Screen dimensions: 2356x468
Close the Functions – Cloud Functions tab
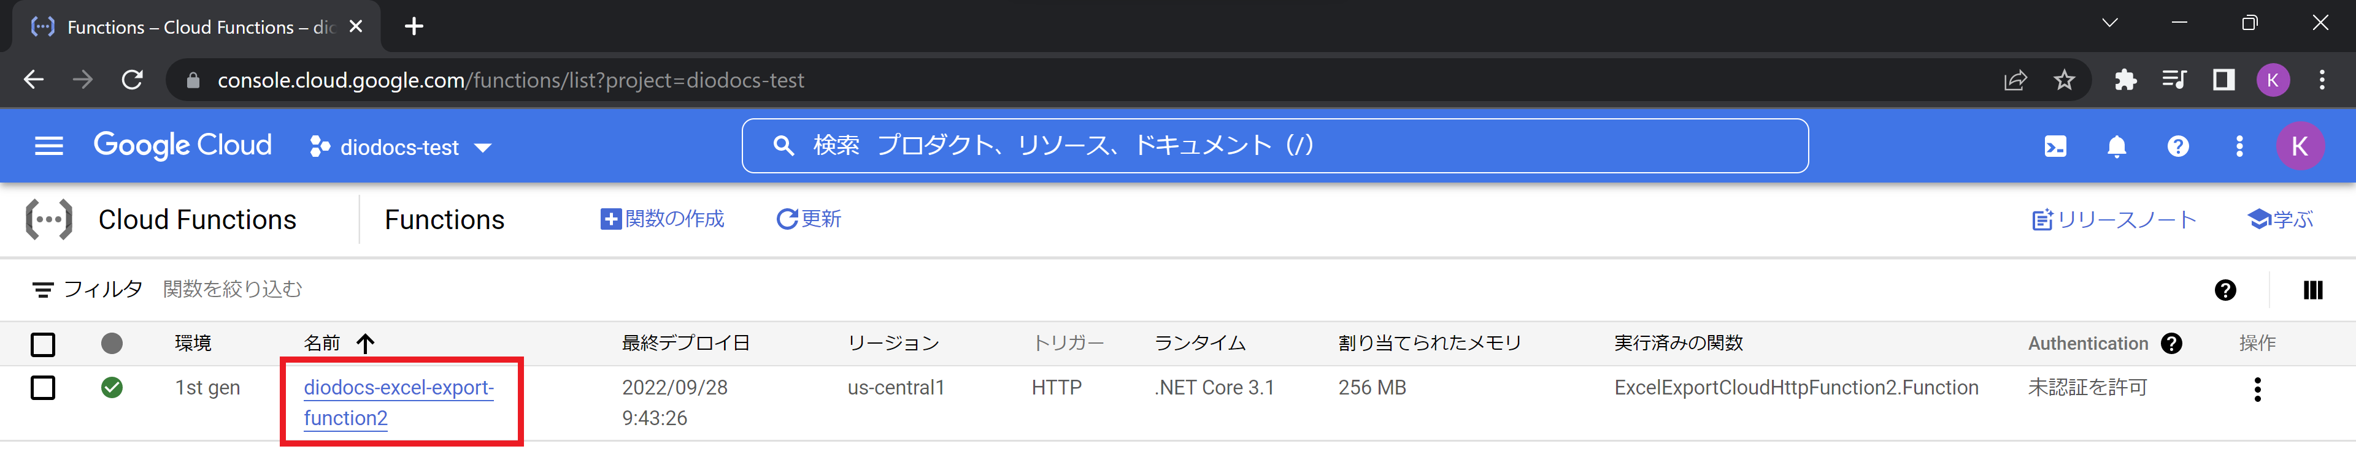[x=356, y=26]
